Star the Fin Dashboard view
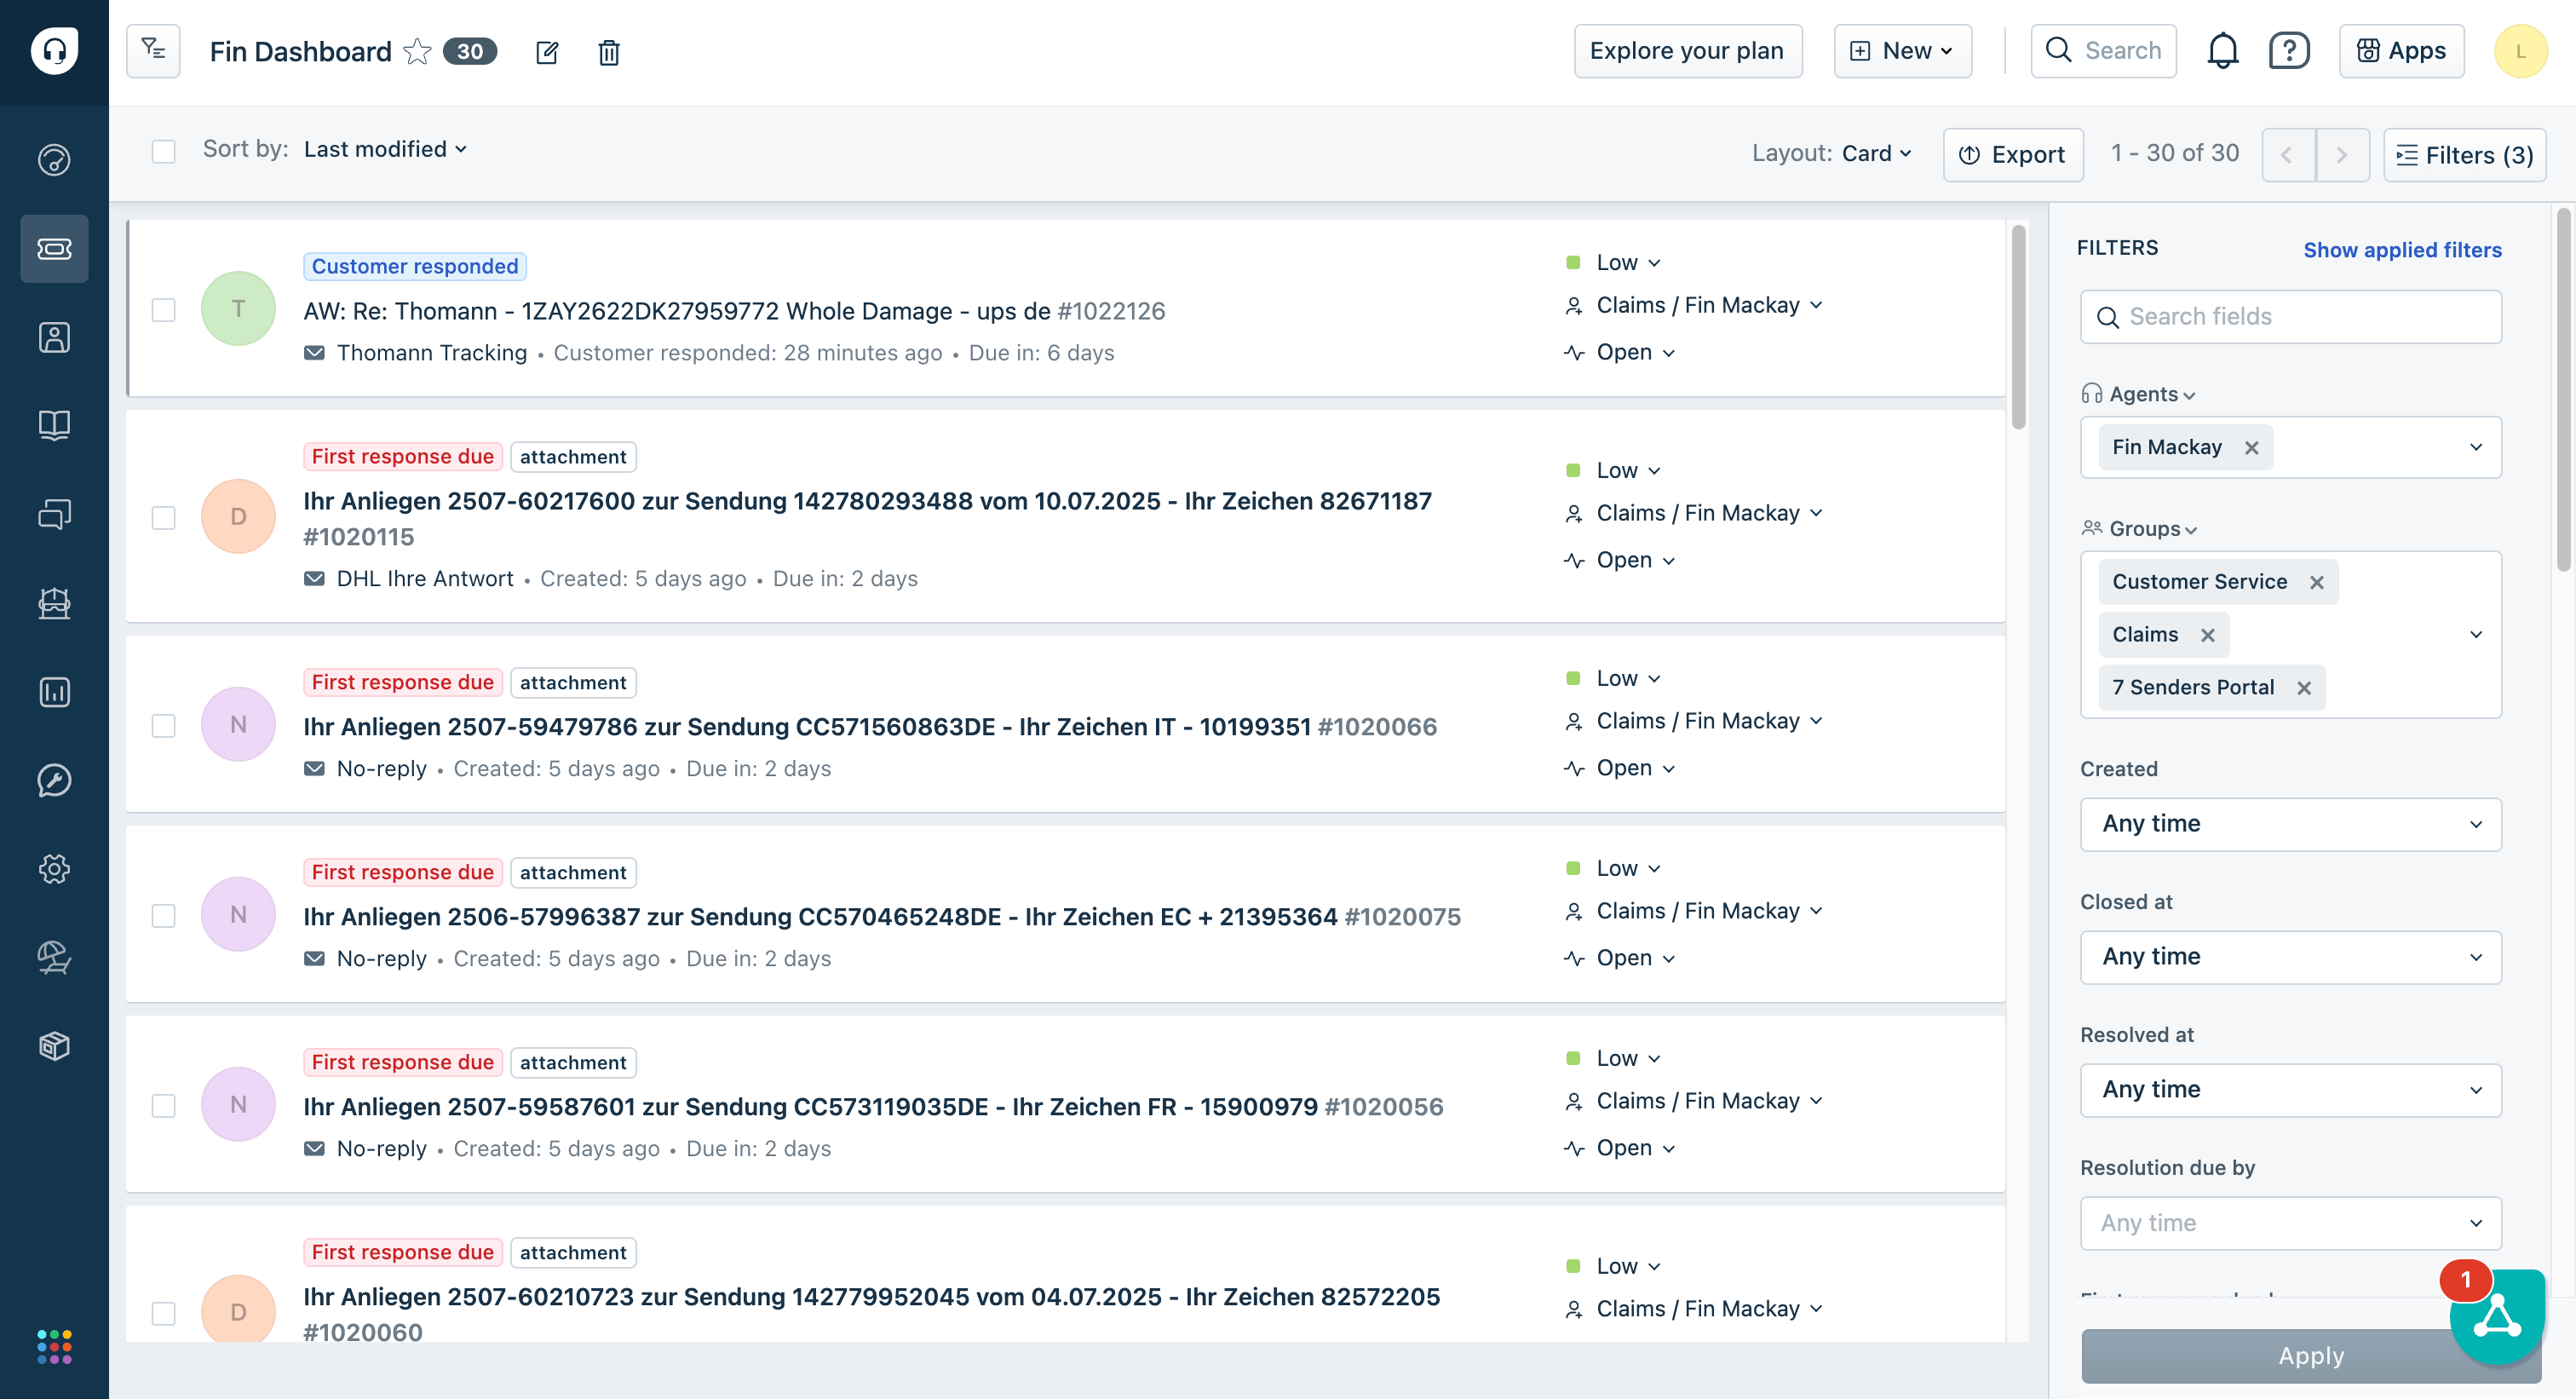This screenshot has height=1399, width=2576. pyautogui.click(x=417, y=51)
